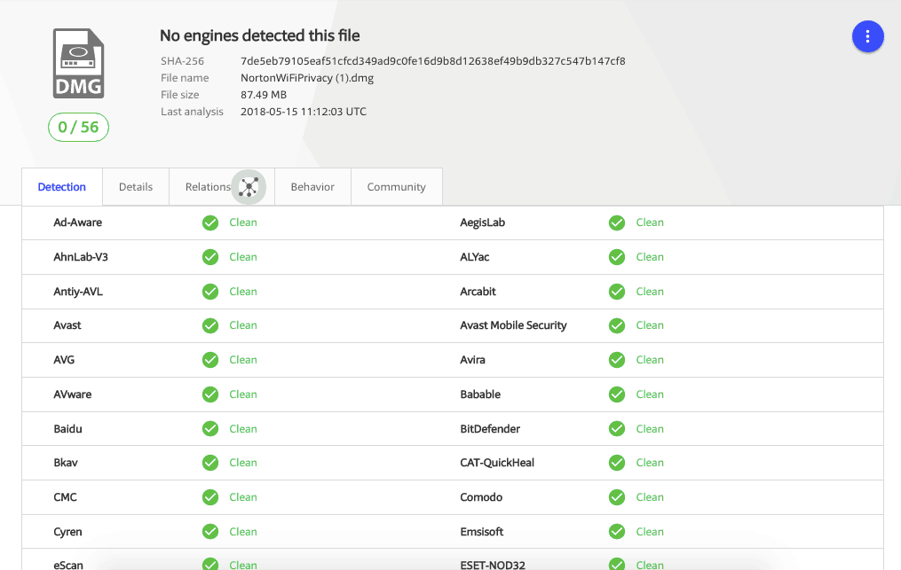Open the Community tab
This screenshot has height=570, width=901.
click(397, 186)
